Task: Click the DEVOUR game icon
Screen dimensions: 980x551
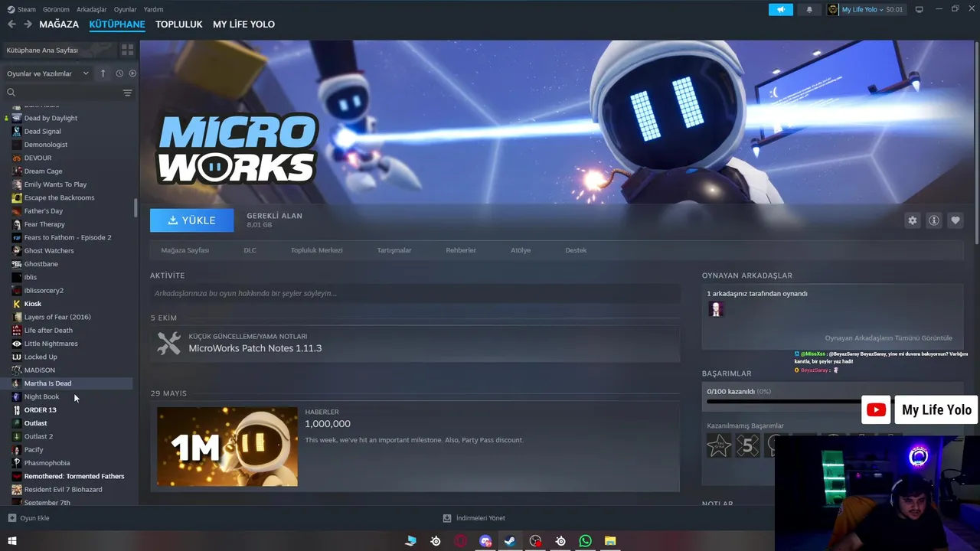Action: [x=17, y=158]
